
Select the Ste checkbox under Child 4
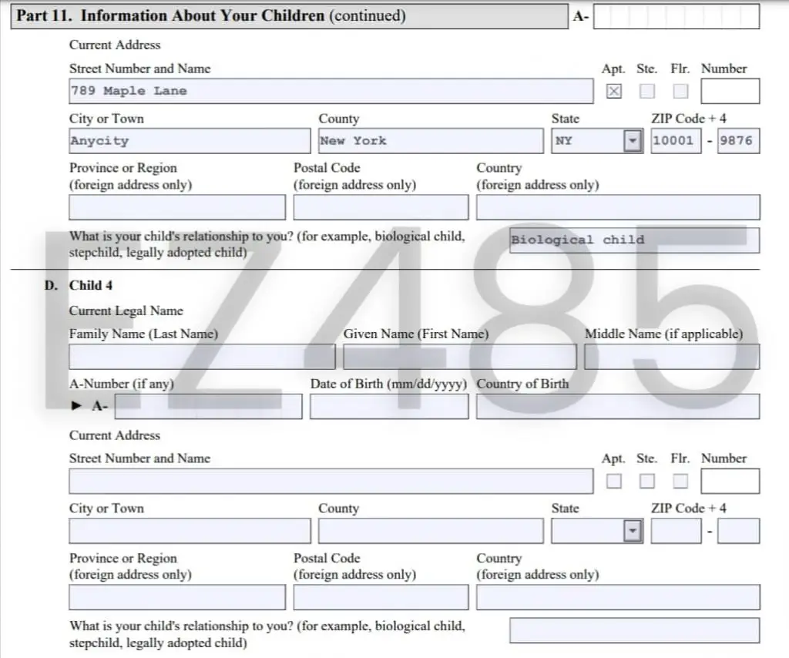point(647,481)
